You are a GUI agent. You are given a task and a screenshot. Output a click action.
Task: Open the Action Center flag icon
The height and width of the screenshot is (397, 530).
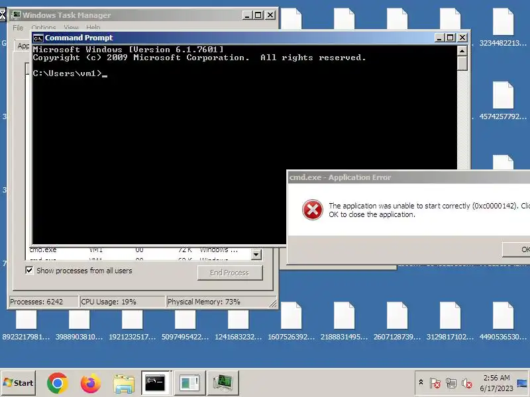coord(435,383)
